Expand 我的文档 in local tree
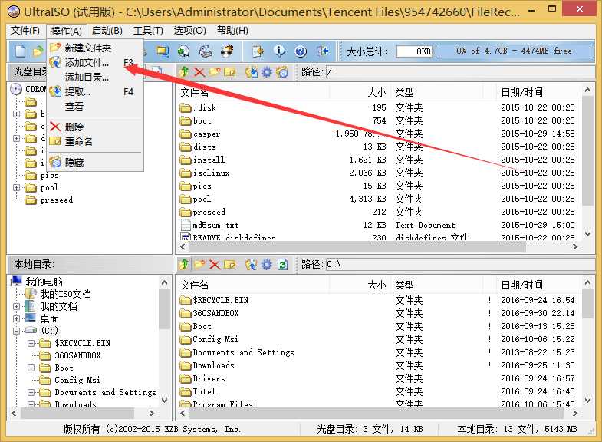 (17, 306)
